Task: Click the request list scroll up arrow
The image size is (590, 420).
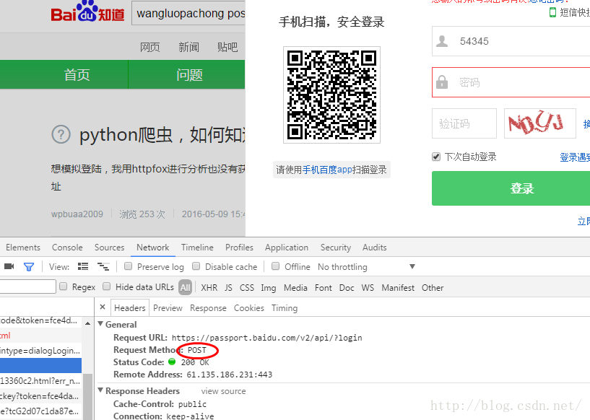Action: click(x=87, y=323)
